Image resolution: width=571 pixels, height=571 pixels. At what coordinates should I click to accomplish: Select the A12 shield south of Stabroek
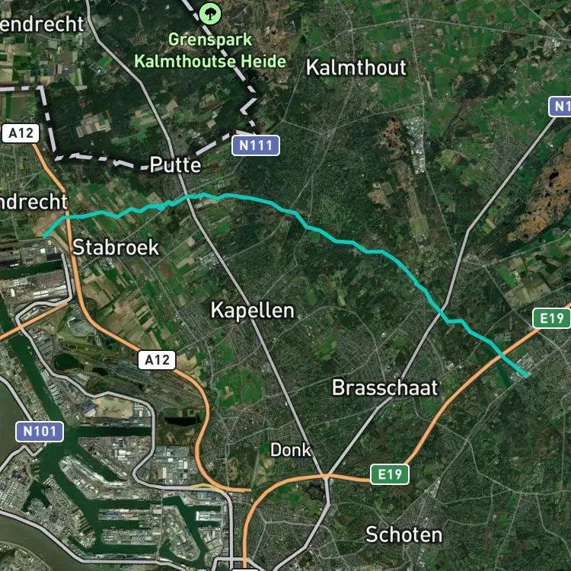(x=157, y=360)
